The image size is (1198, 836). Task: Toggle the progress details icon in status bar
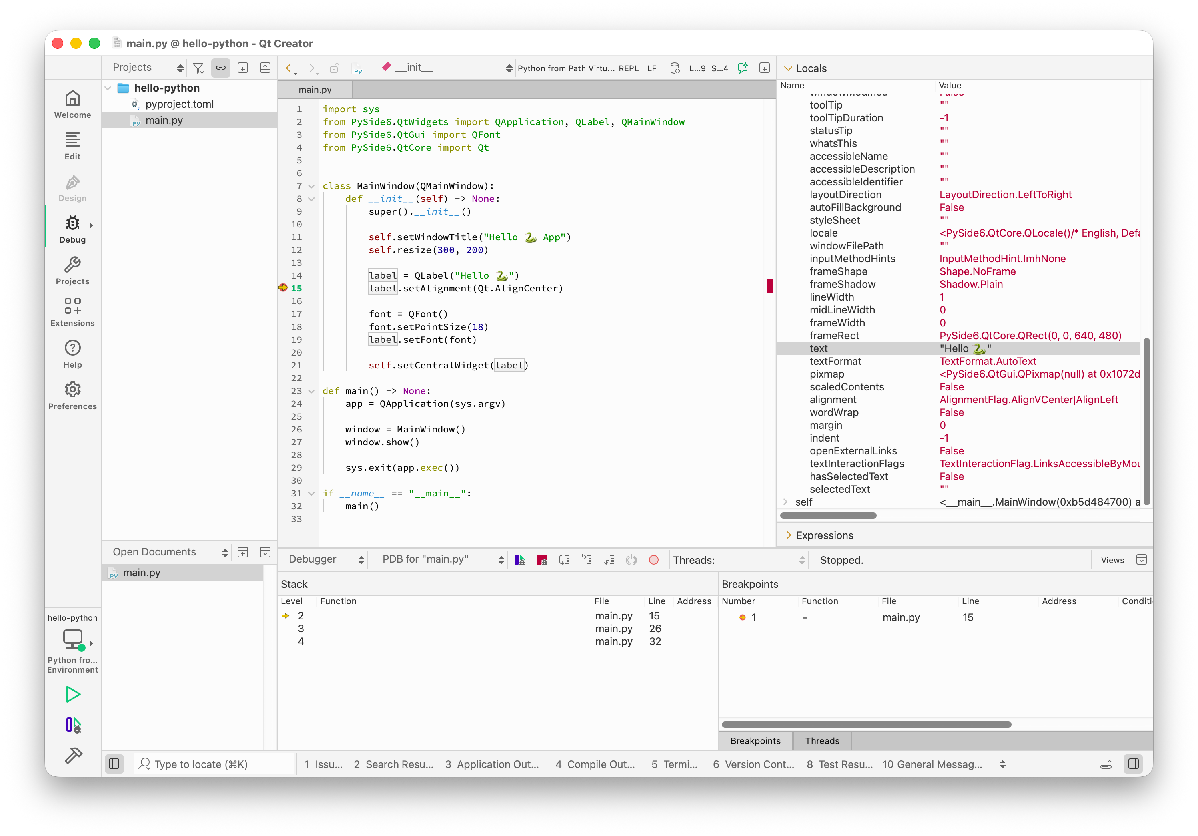[x=1106, y=765]
